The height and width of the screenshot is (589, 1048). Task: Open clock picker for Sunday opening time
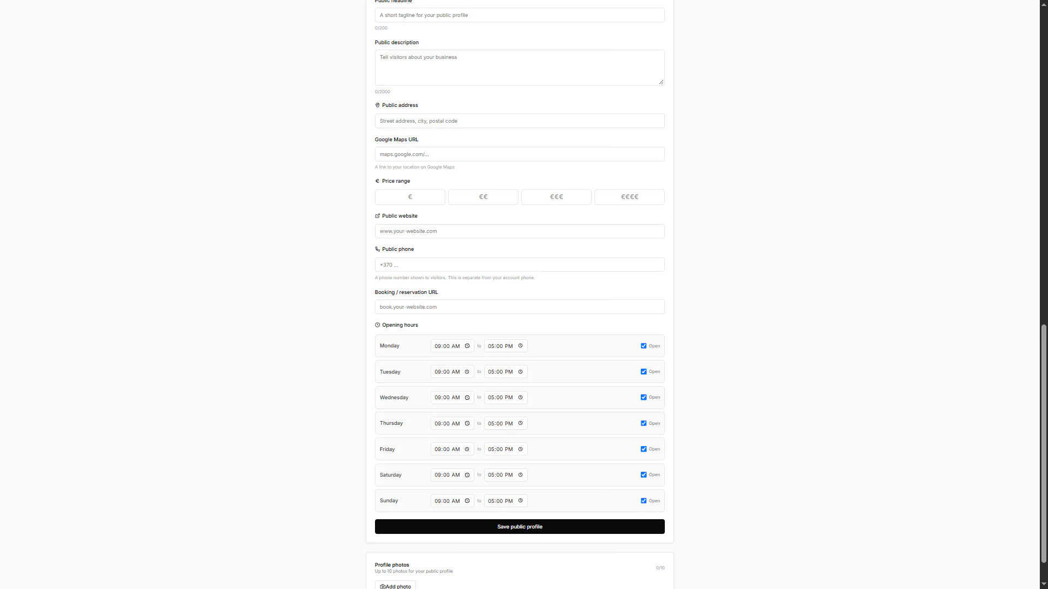pos(467,501)
